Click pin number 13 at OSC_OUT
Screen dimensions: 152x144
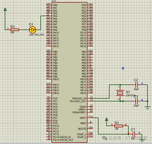pyautogui.click(x=91, y=100)
